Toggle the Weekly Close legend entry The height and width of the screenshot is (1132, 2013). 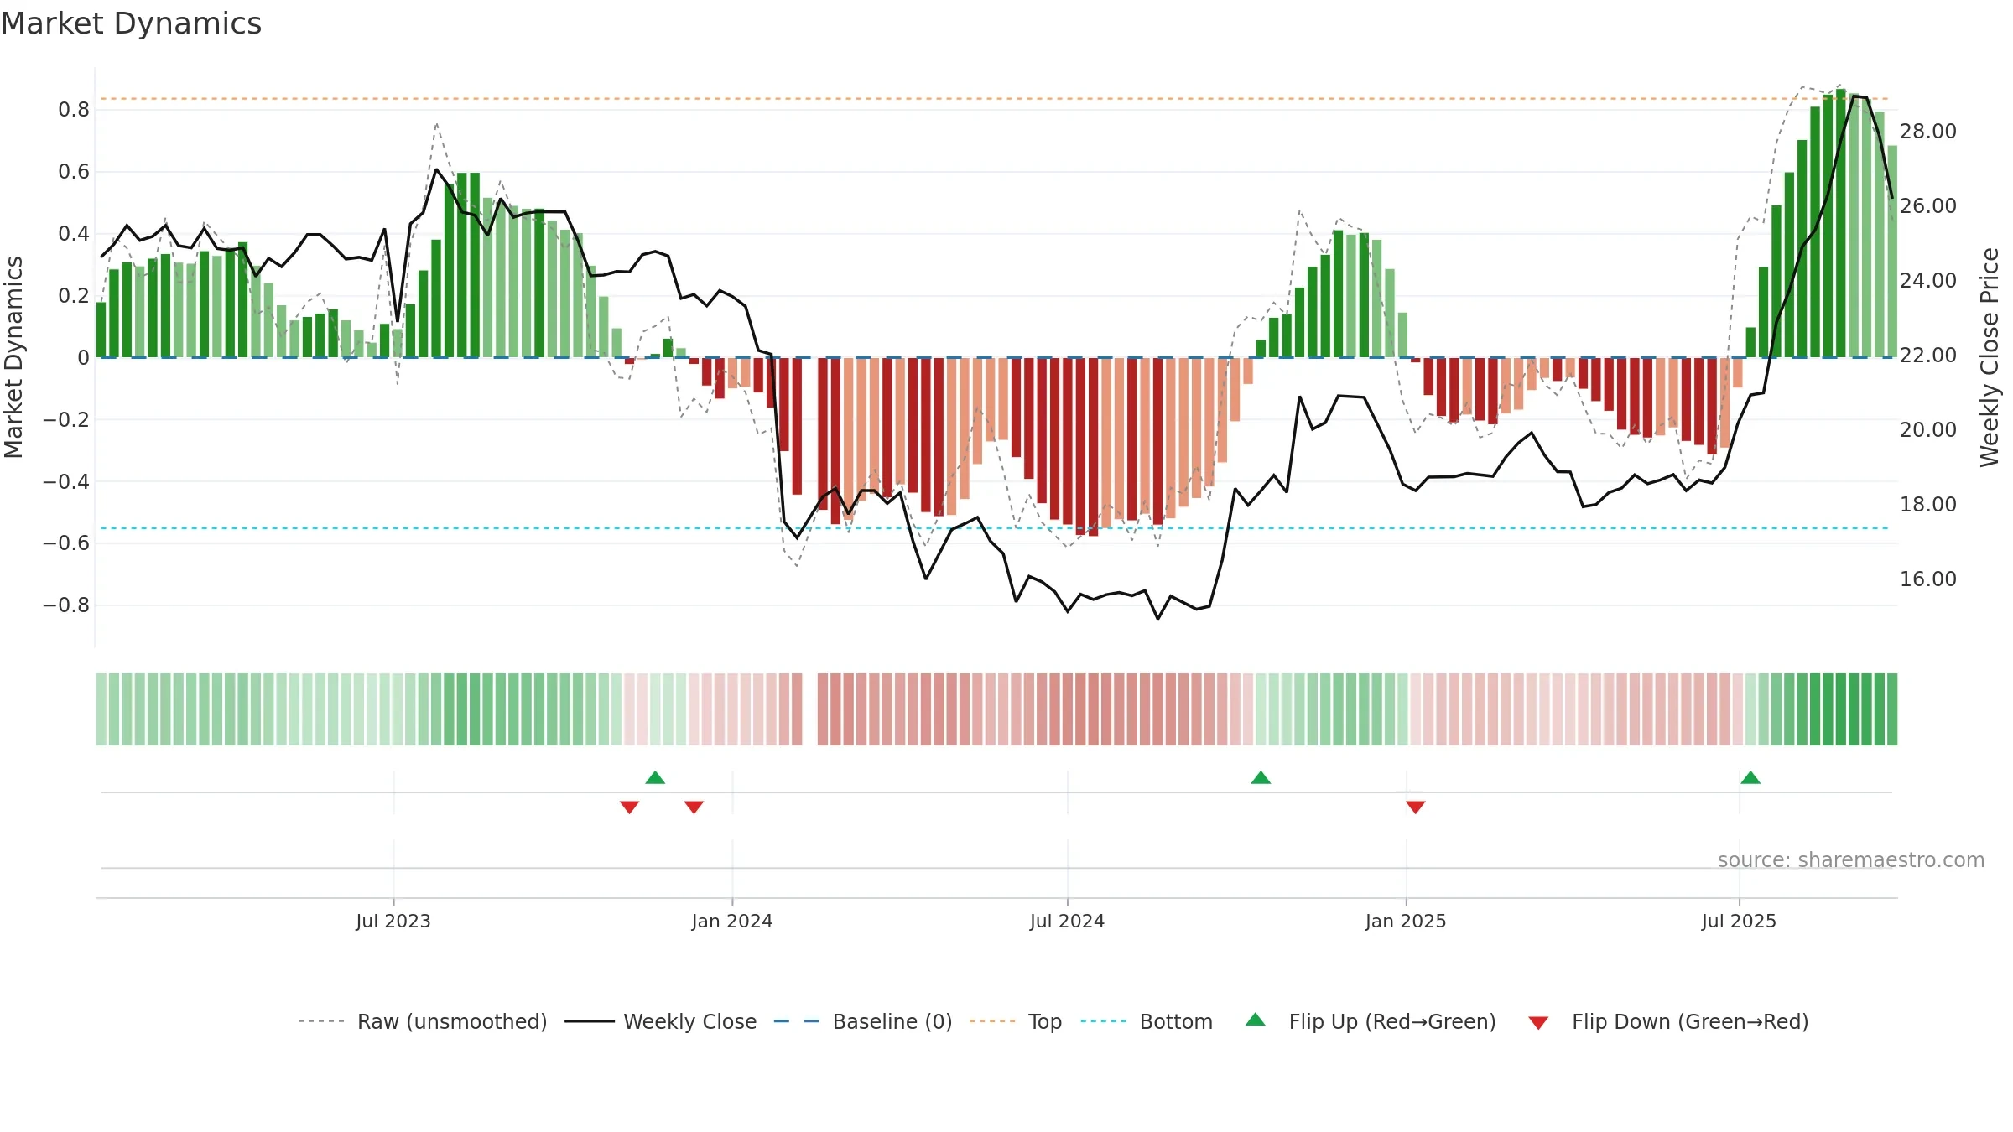[x=661, y=1021]
